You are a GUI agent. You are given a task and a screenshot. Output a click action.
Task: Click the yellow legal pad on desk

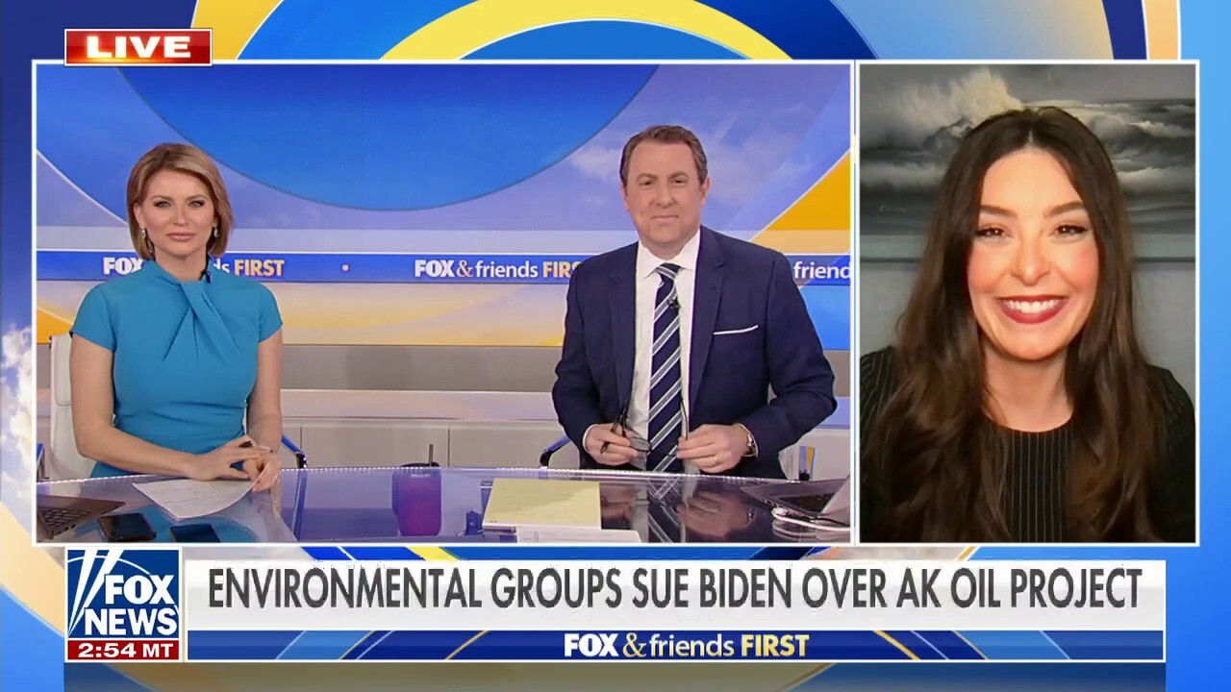(542, 504)
